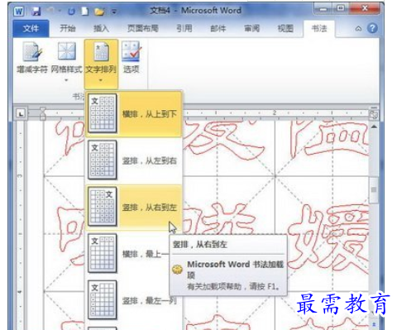Open the 引用 ribbon tab
The width and height of the screenshot is (397, 330).
click(x=184, y=28)
